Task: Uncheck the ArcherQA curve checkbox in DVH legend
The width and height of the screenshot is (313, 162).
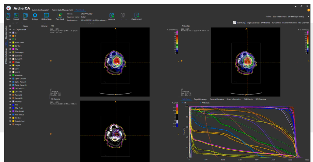Action: [200, 103]
